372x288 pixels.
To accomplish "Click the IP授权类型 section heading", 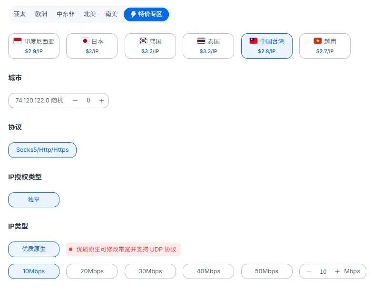I will click(25, 177).
